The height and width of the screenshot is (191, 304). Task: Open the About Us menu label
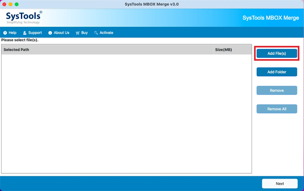coord(62,33)
